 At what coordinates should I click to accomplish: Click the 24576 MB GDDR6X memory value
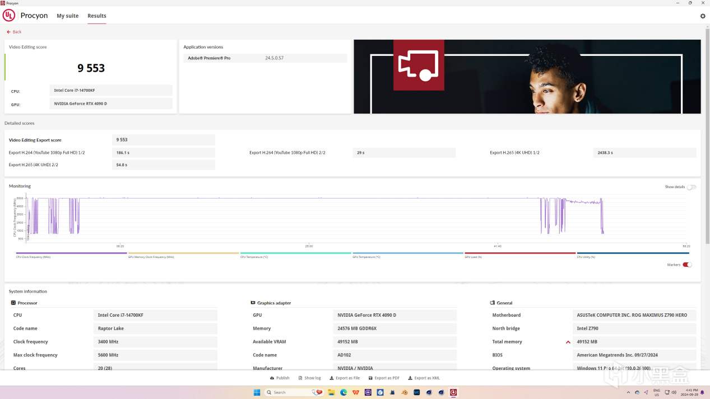click(395, 328)
